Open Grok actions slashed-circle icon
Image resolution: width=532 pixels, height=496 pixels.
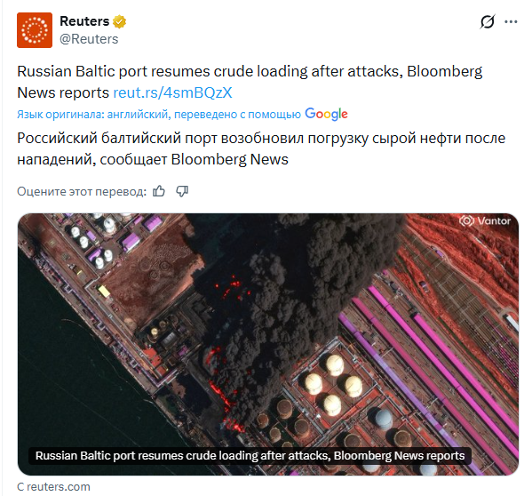tap(488, 22)
